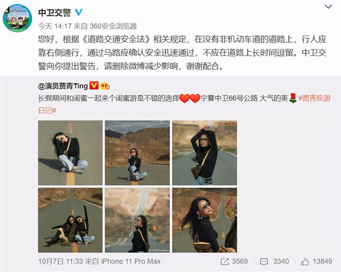Open the post options chevron menu
341x272 pixels.
[x=328, y=7]
